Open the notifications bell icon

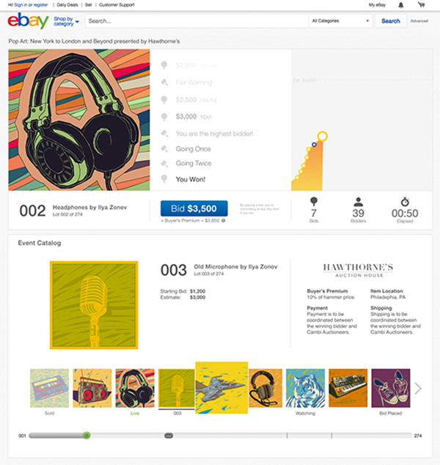[400, 5]
